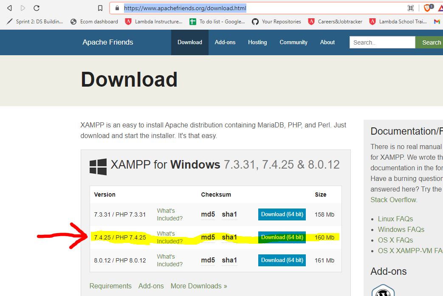
Task: Click the 158 Mb size value
Action: click(324, 214)
